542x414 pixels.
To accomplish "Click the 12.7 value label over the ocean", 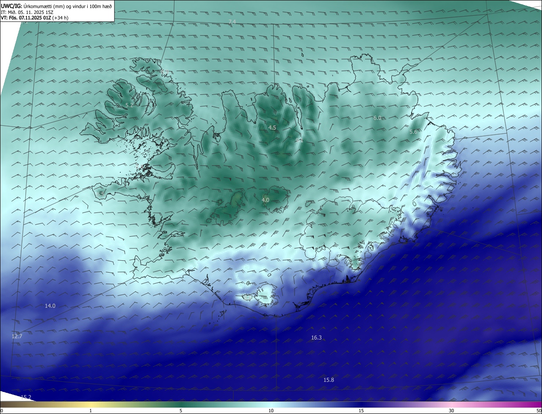I will (17, 336).
